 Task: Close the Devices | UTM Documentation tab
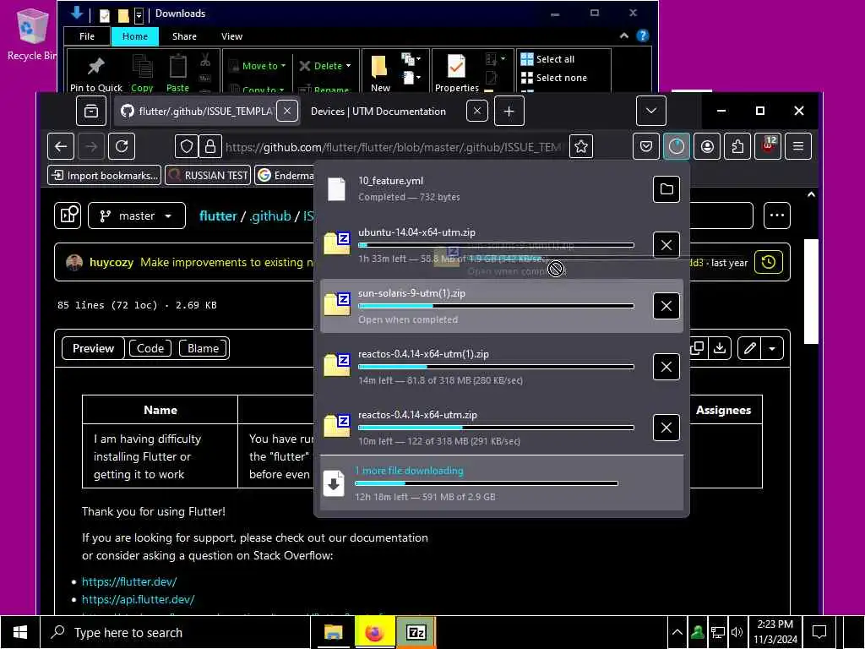coord(477,111)
